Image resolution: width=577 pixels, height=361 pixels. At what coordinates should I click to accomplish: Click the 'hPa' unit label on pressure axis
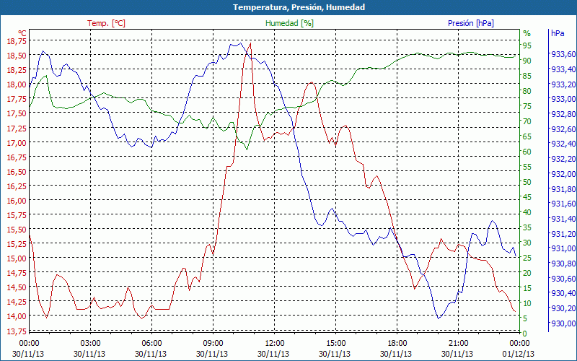tap(558, 33)
